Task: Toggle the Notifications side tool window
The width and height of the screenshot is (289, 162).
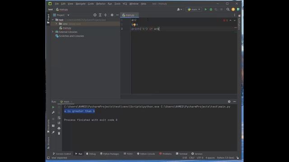Action: pyautogui.click(x=239, y=22)
